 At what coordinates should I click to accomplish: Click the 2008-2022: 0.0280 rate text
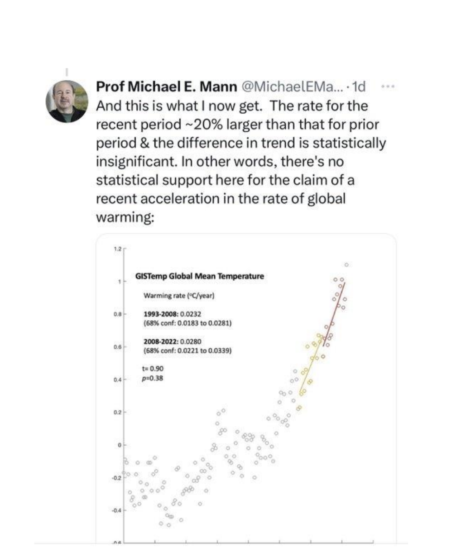172,342
